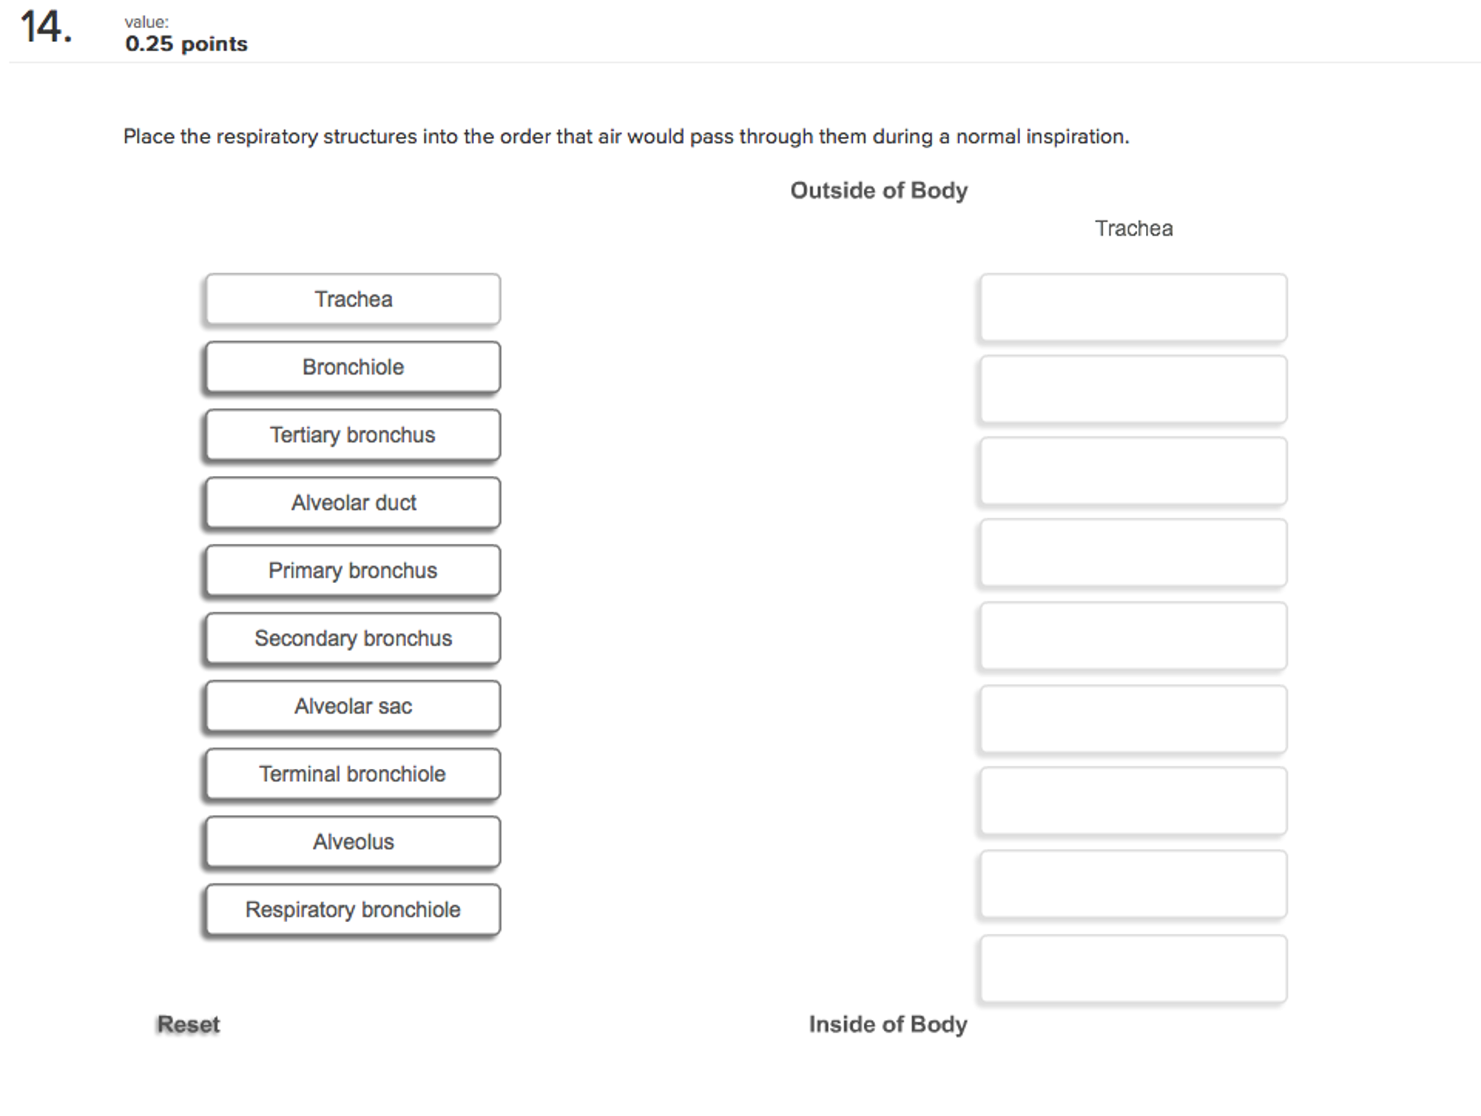
Task: Select the Alveolus tile
Action: [x=352, y=841]
